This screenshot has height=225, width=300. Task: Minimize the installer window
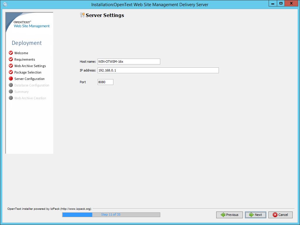coord(273,4)
